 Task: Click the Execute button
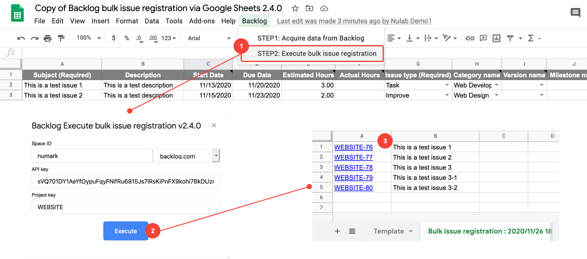[126, 231]
